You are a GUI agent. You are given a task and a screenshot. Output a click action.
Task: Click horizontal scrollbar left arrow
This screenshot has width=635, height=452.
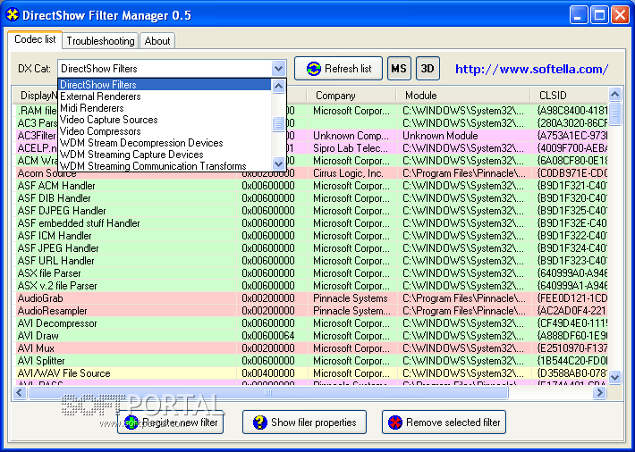pos(20,392)
